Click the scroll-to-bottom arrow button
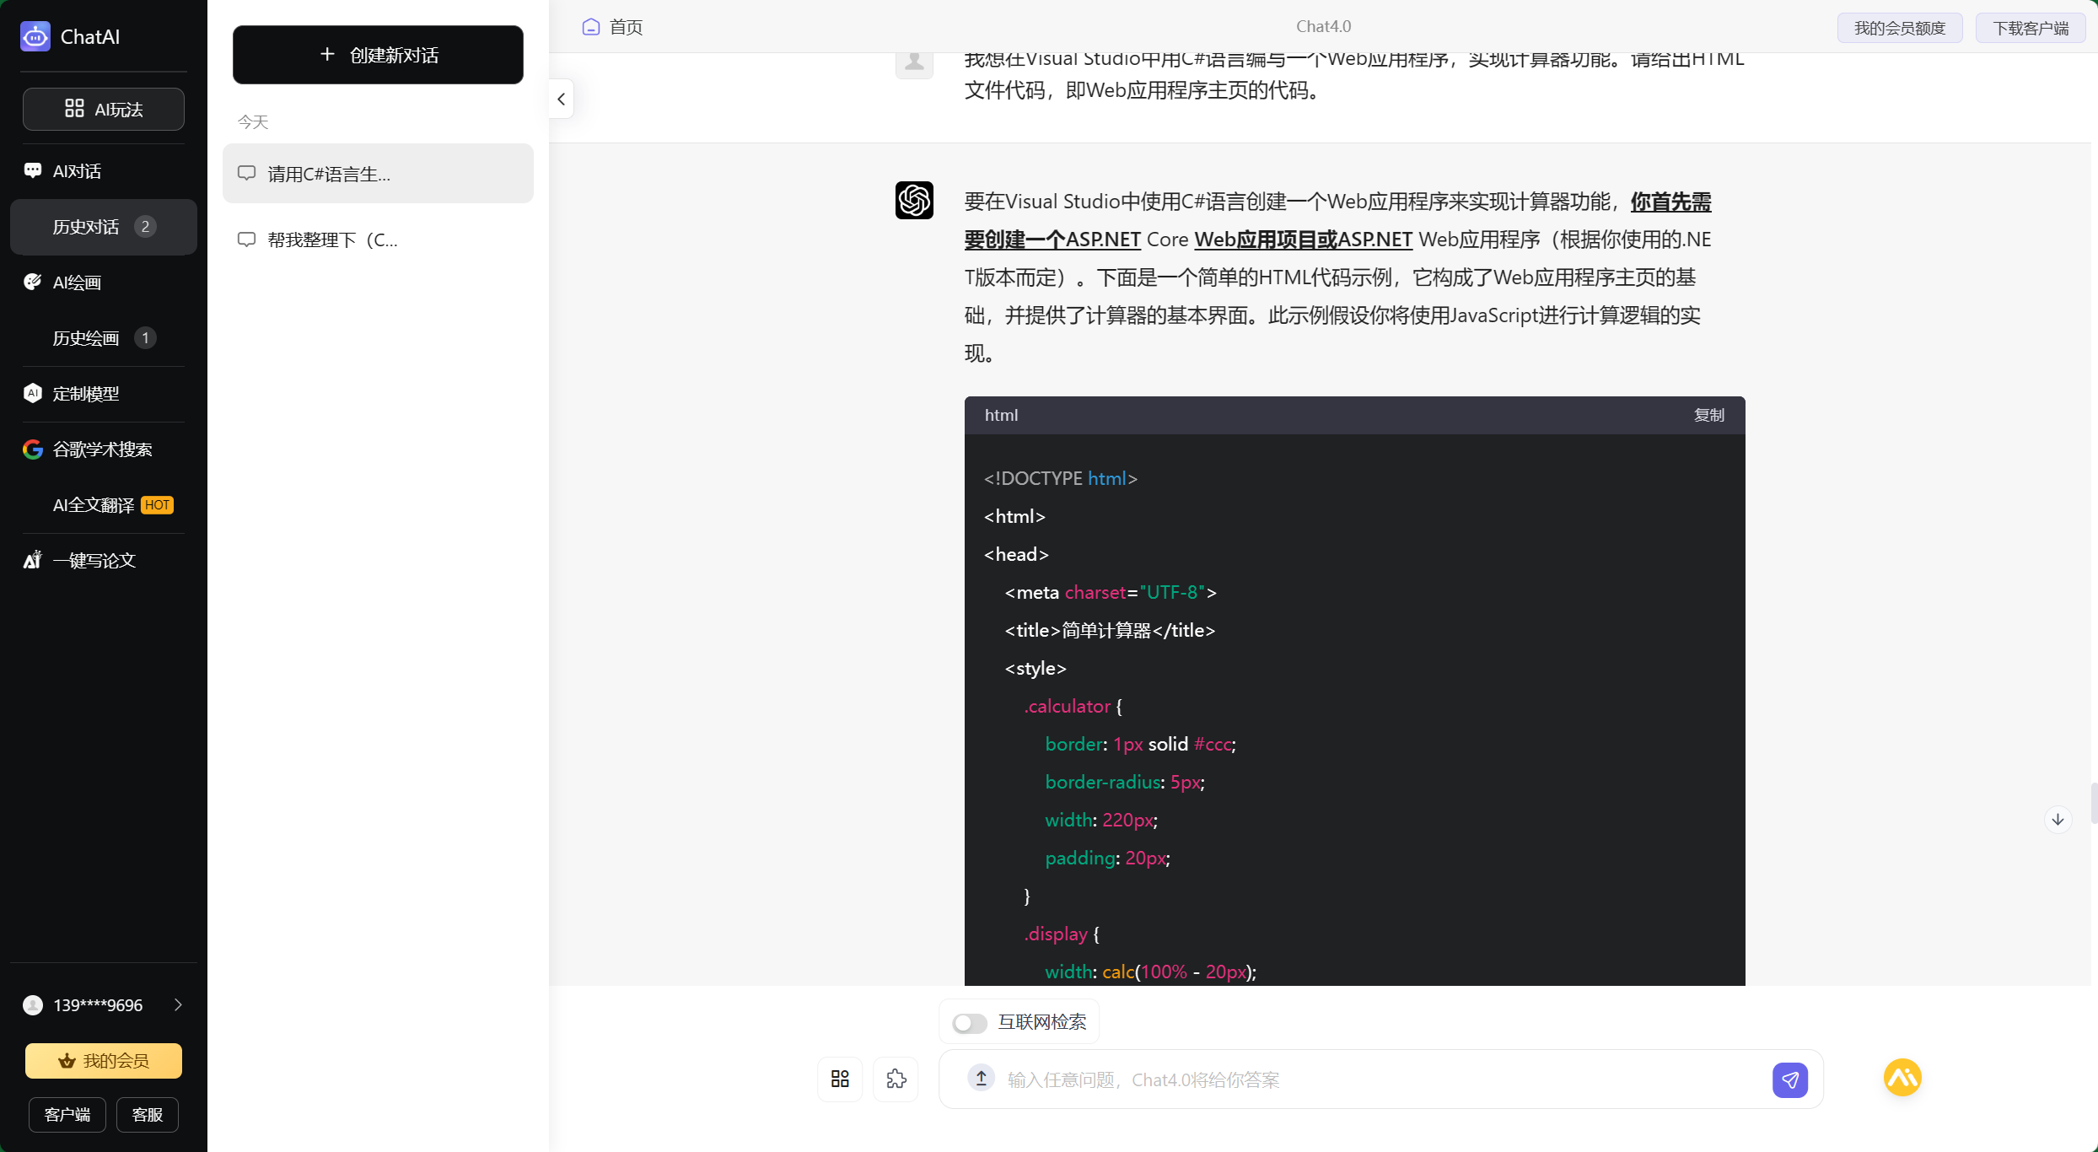 coord(2058,819)
